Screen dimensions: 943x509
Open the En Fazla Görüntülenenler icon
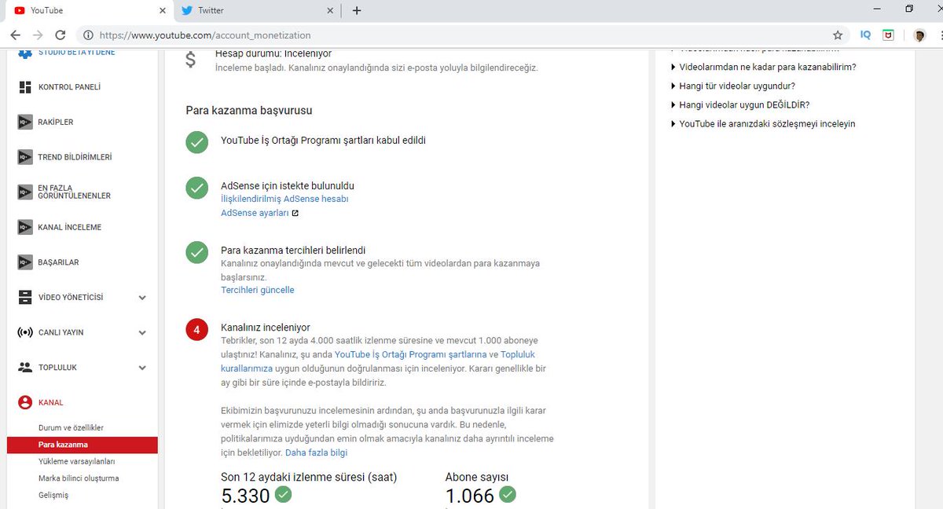point(25,192)
